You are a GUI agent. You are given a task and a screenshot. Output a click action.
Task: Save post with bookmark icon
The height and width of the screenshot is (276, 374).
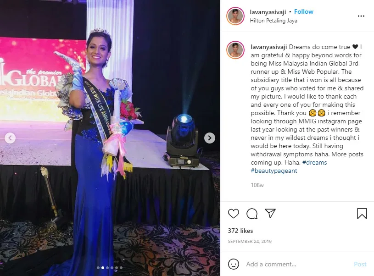[362, 213]
